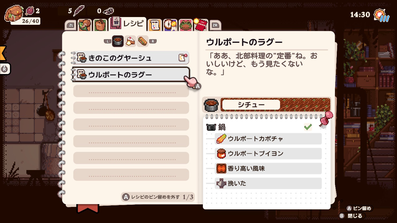
Task: Select the きのこのグヤーシュ recipe
Action: click(x=130, y=58)
